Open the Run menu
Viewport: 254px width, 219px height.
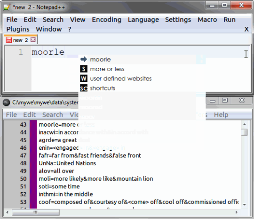(x=230, y=20)
